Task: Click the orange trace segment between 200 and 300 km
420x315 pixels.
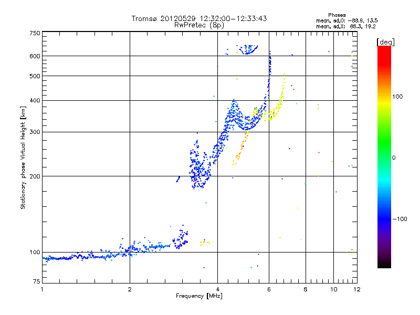Action: tap(241, 148)
